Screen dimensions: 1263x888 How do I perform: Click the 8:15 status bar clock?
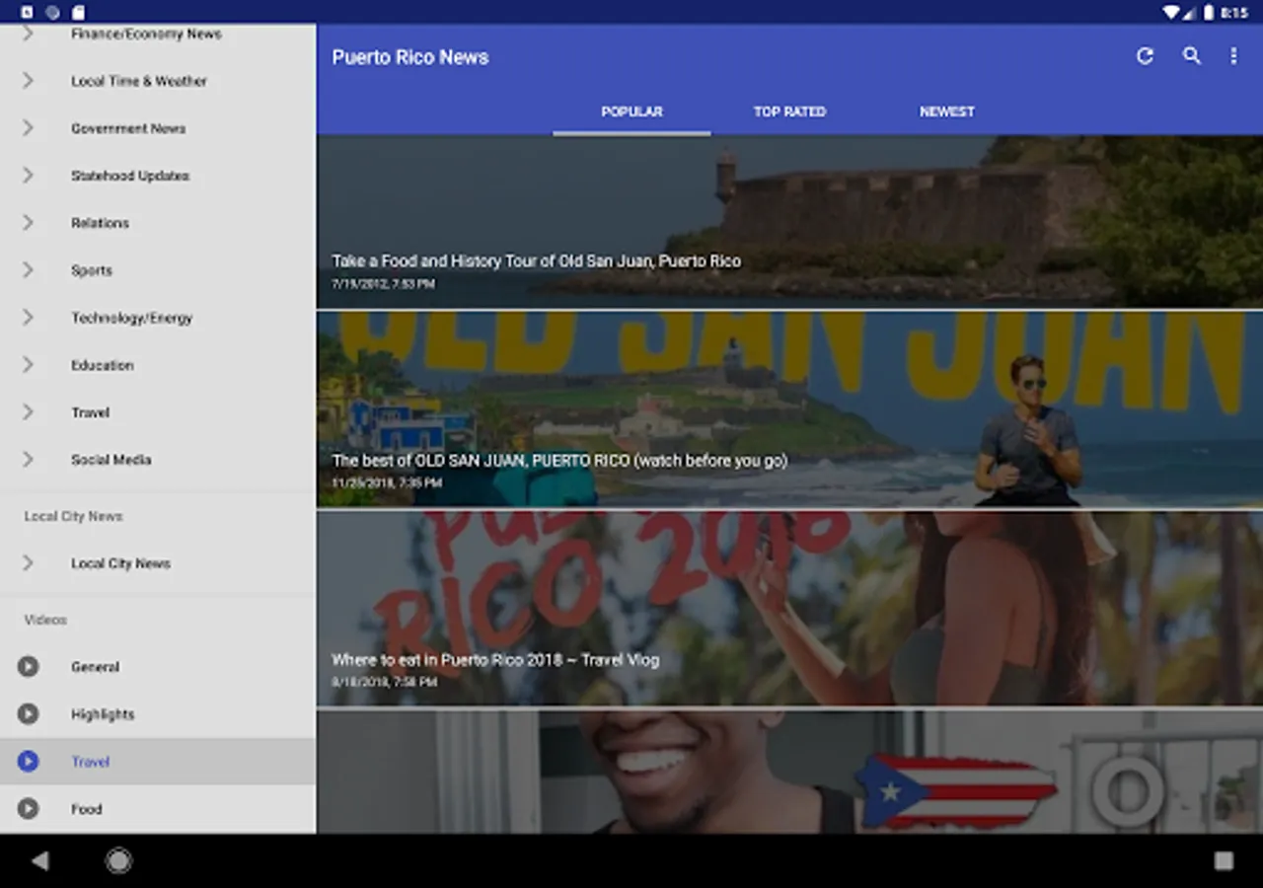(x=1234, y=13)
